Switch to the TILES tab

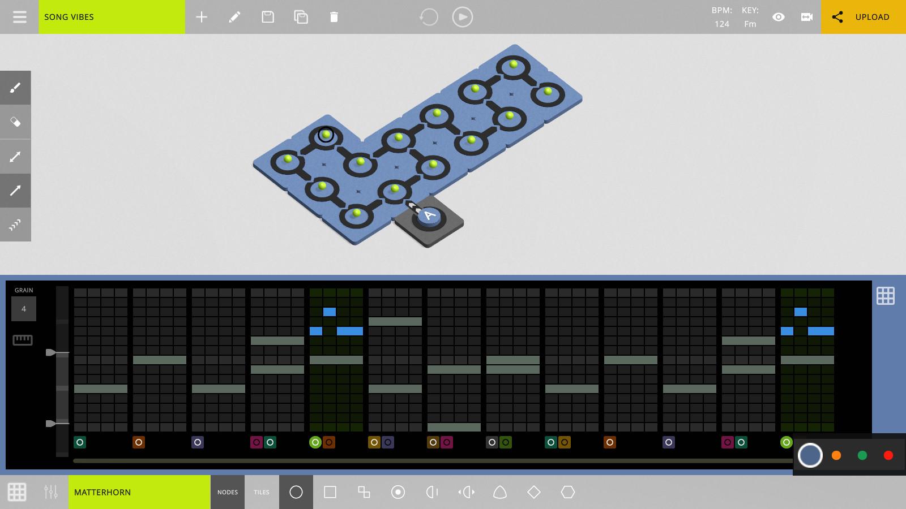click(261, 492)
